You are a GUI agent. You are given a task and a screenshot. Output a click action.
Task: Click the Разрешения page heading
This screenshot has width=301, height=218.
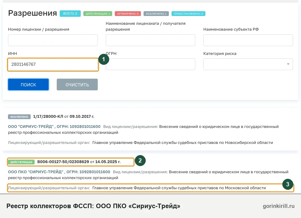coord(32,13)
